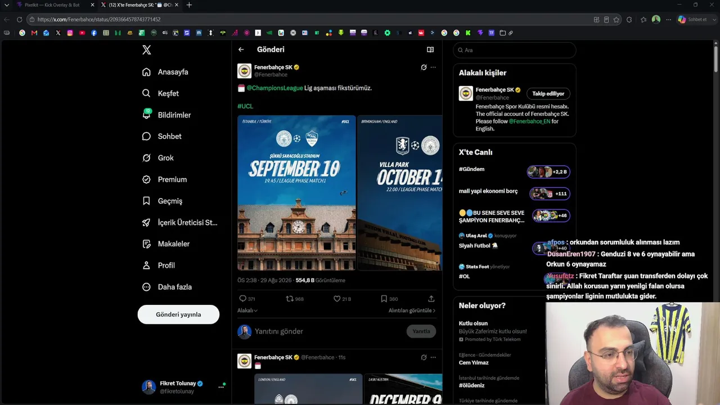This screenshot has width=720, height=405.
Task: Click the Yanıtını gönder reply field
Action: (326, 331)
